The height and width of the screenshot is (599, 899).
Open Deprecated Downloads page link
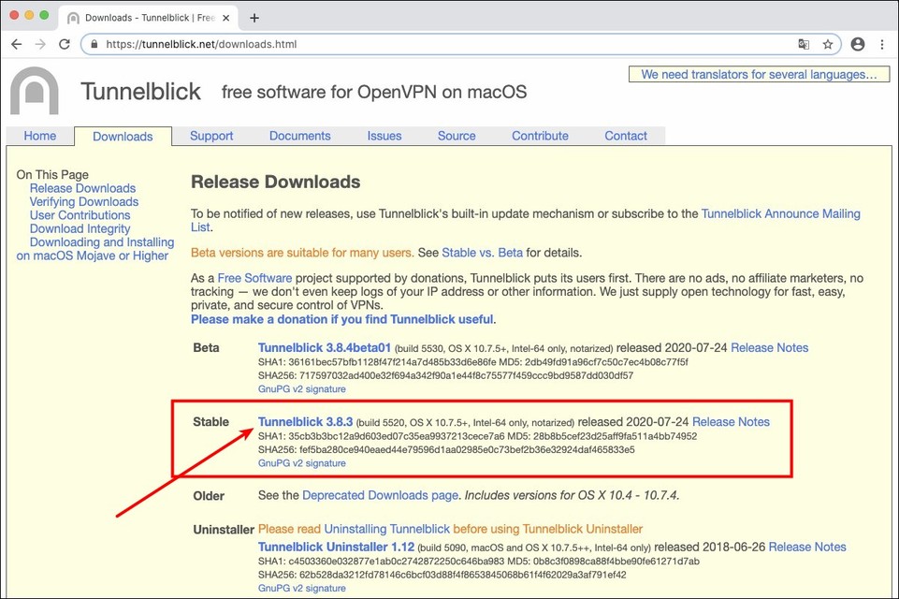tap(381, 495)
